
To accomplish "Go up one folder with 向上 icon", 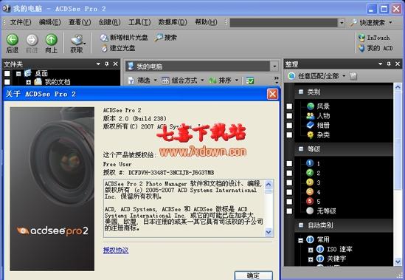I will pos(52,40).
